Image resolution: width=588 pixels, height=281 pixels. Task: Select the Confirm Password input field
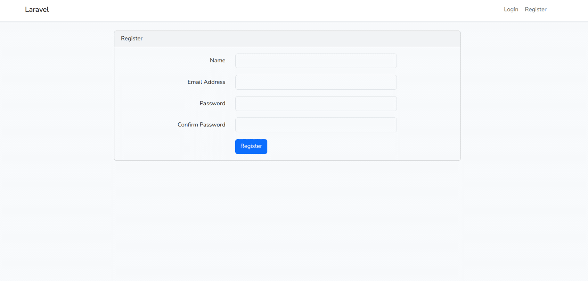316,125
